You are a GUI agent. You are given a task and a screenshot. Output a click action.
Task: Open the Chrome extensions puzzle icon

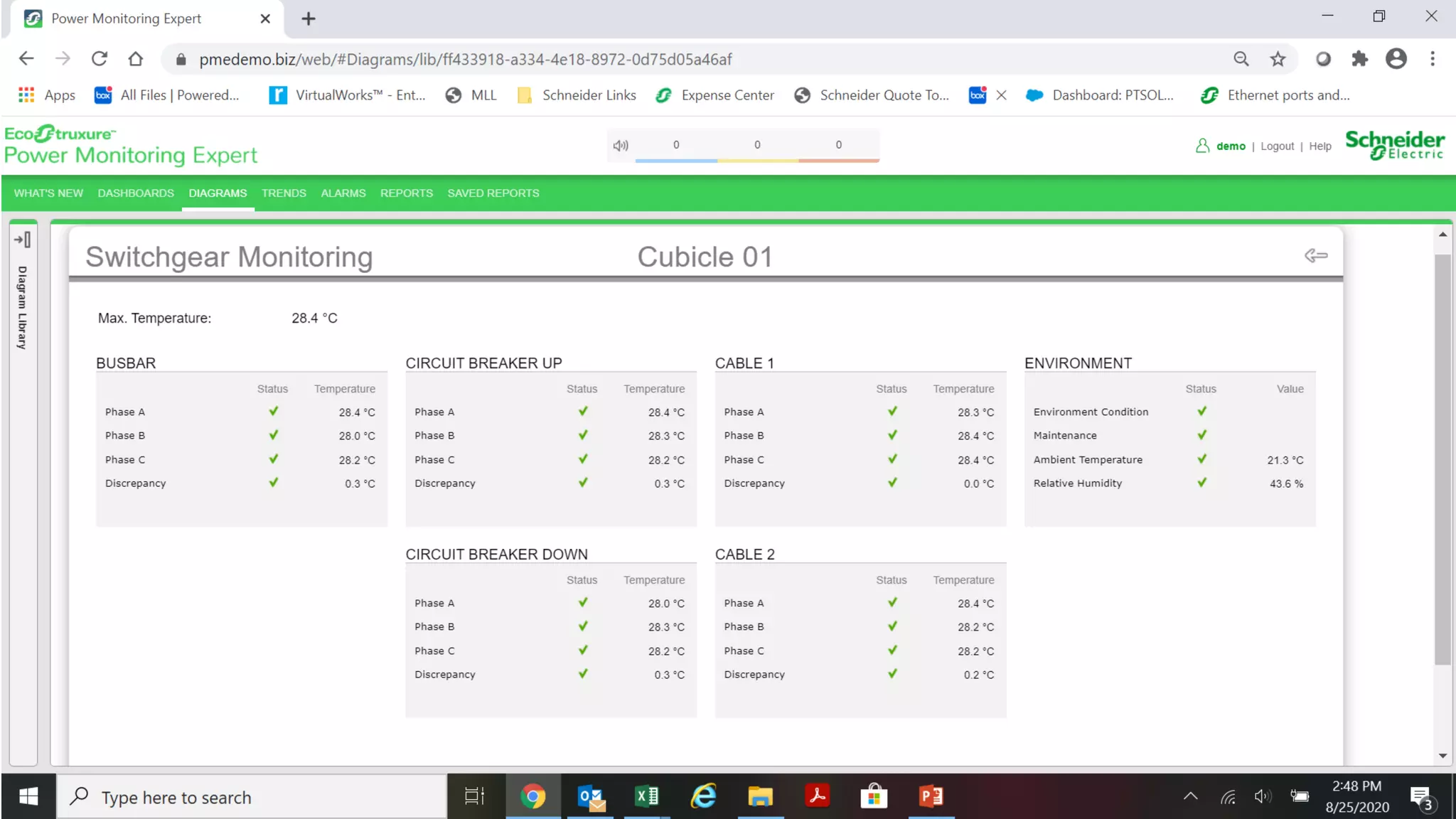[x=1359, y=59]
